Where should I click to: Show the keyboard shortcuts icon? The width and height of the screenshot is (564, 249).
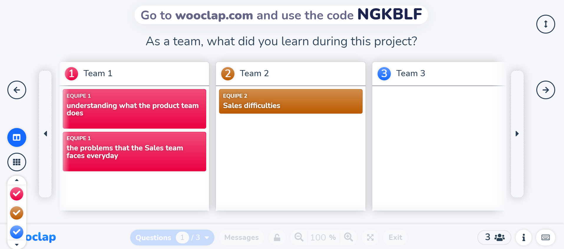[545, 237]
